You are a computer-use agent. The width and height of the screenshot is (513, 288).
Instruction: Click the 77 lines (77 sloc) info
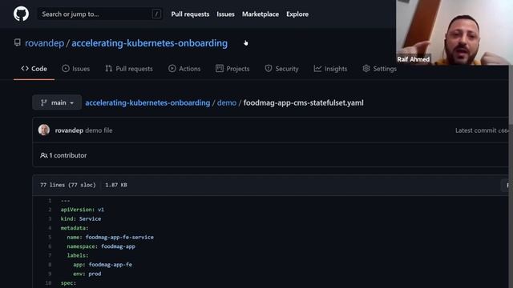[68, 185]
